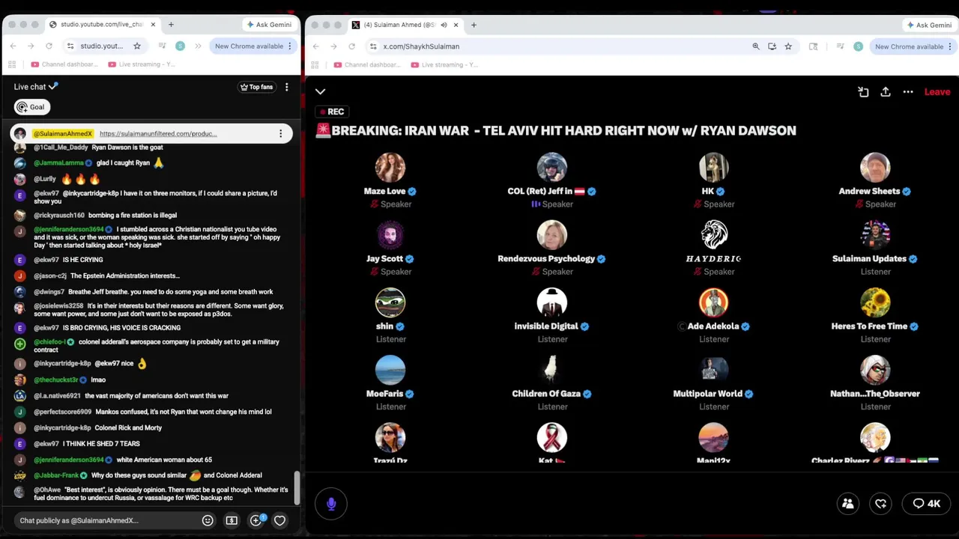This screenshot has width=959, height=539.
Task: Click the REC recording indicator
Action: 331,112
